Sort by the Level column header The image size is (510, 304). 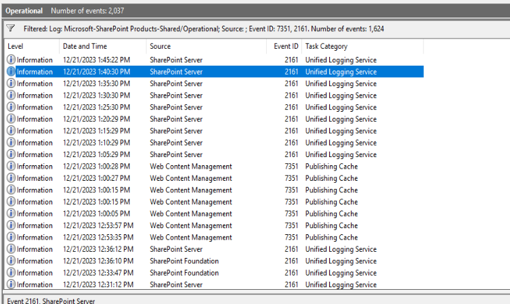coord(32,46)
